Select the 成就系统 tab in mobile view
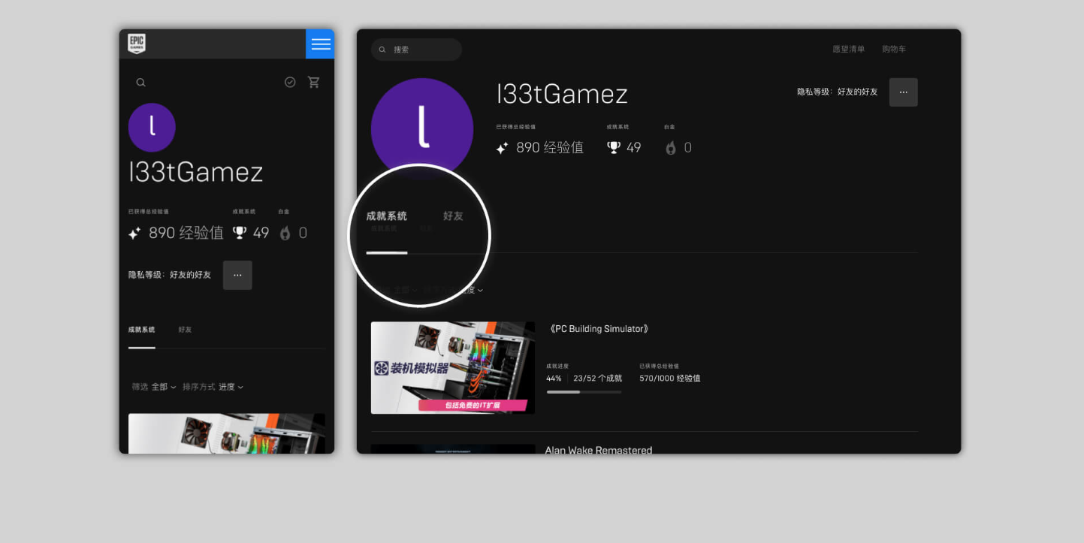1084x543 pixels. (x=142, y=330)
